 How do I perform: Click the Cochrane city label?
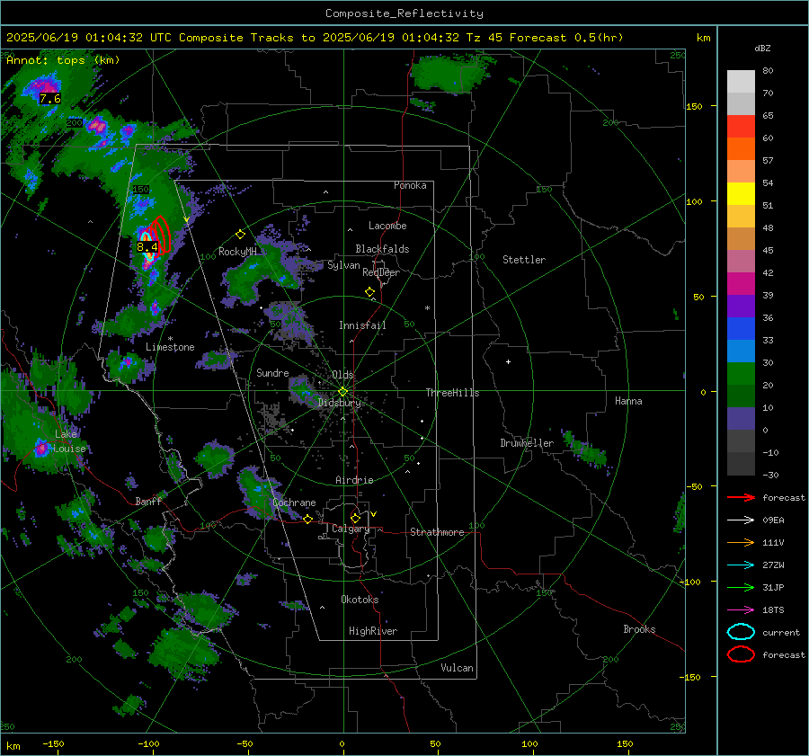pos(294,503)
